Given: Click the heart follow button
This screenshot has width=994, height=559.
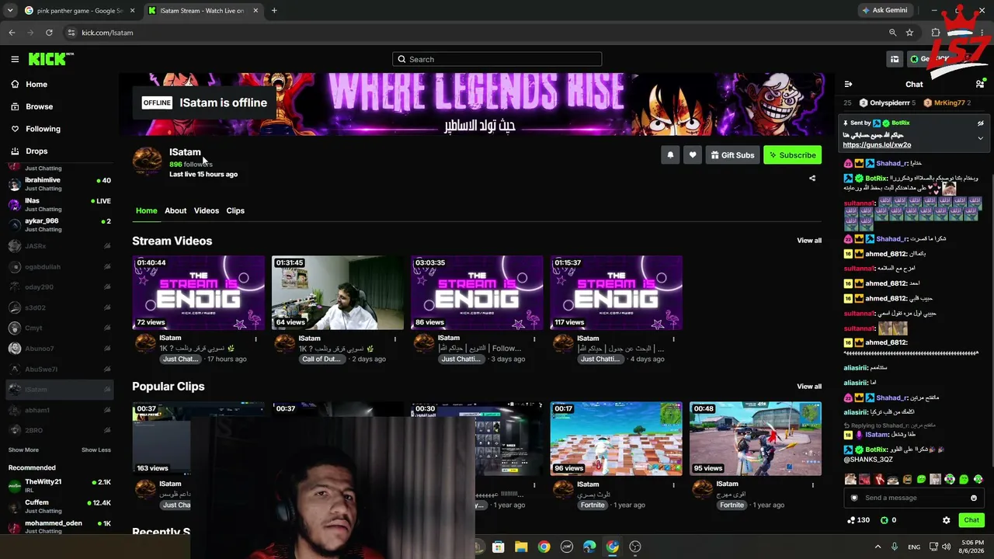Looking at the screenshot, I should [693, 155].
